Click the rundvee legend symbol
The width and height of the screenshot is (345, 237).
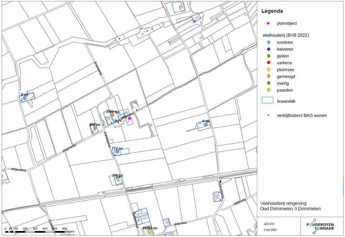coord(269,42)
